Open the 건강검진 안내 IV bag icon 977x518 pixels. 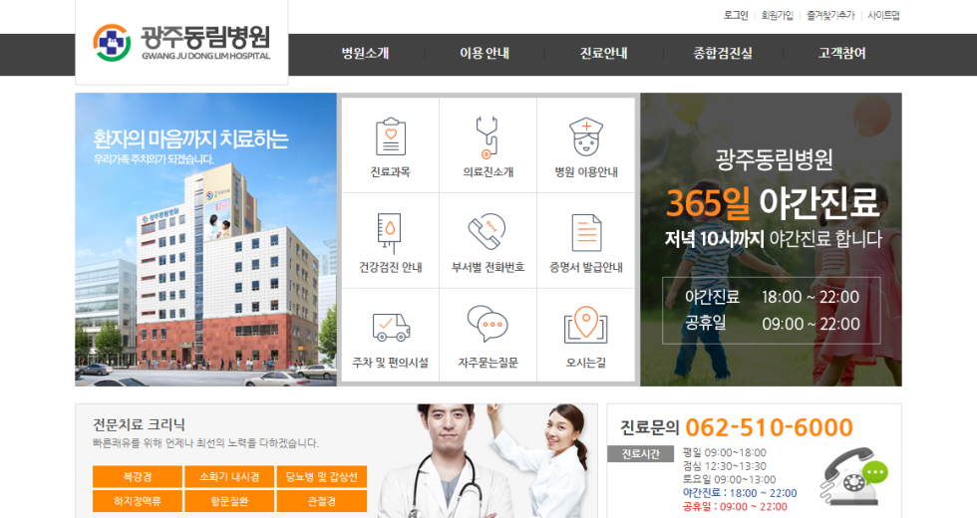pyautogui.click(x=390, y=232)
